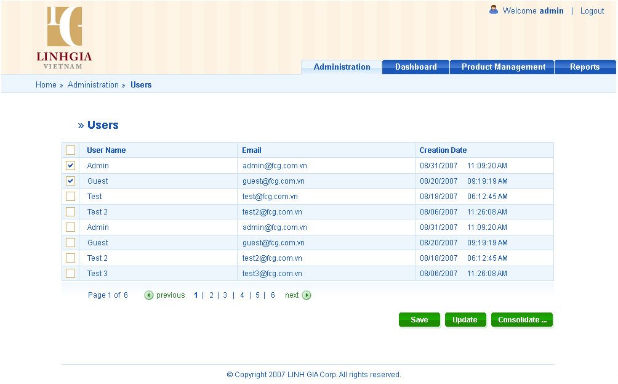Select the Administration tab
This screenshot has height=384, width=618.
point(342,67)
